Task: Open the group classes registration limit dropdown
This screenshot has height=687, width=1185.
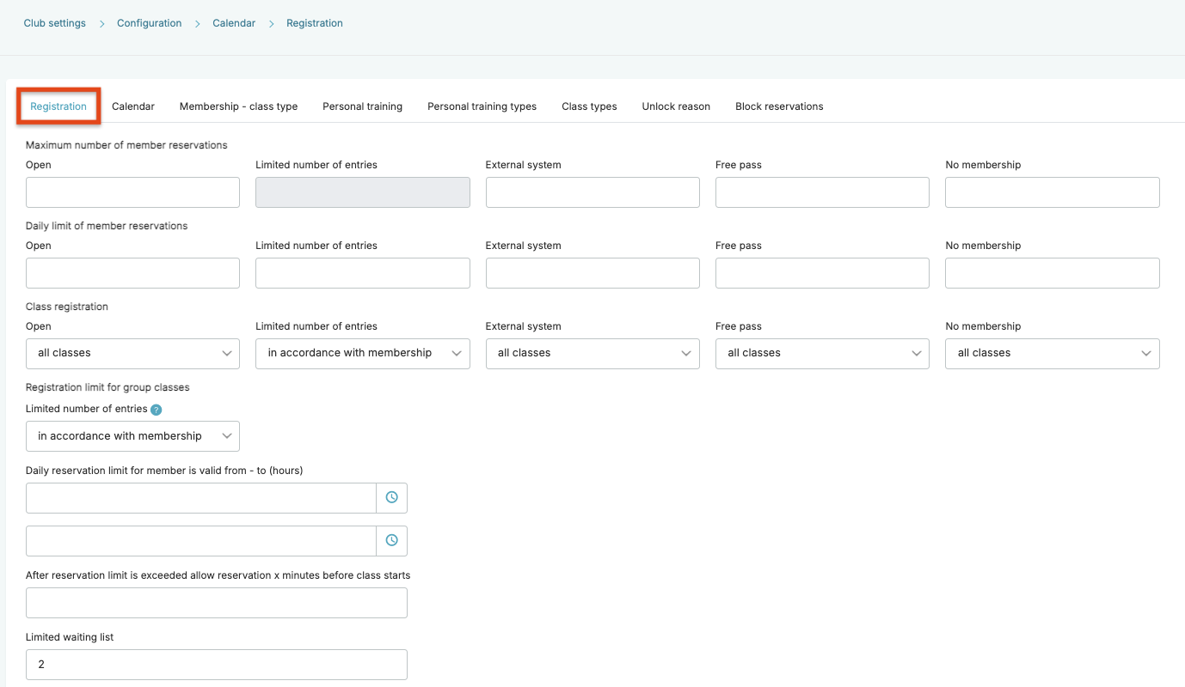Action: 132,436
